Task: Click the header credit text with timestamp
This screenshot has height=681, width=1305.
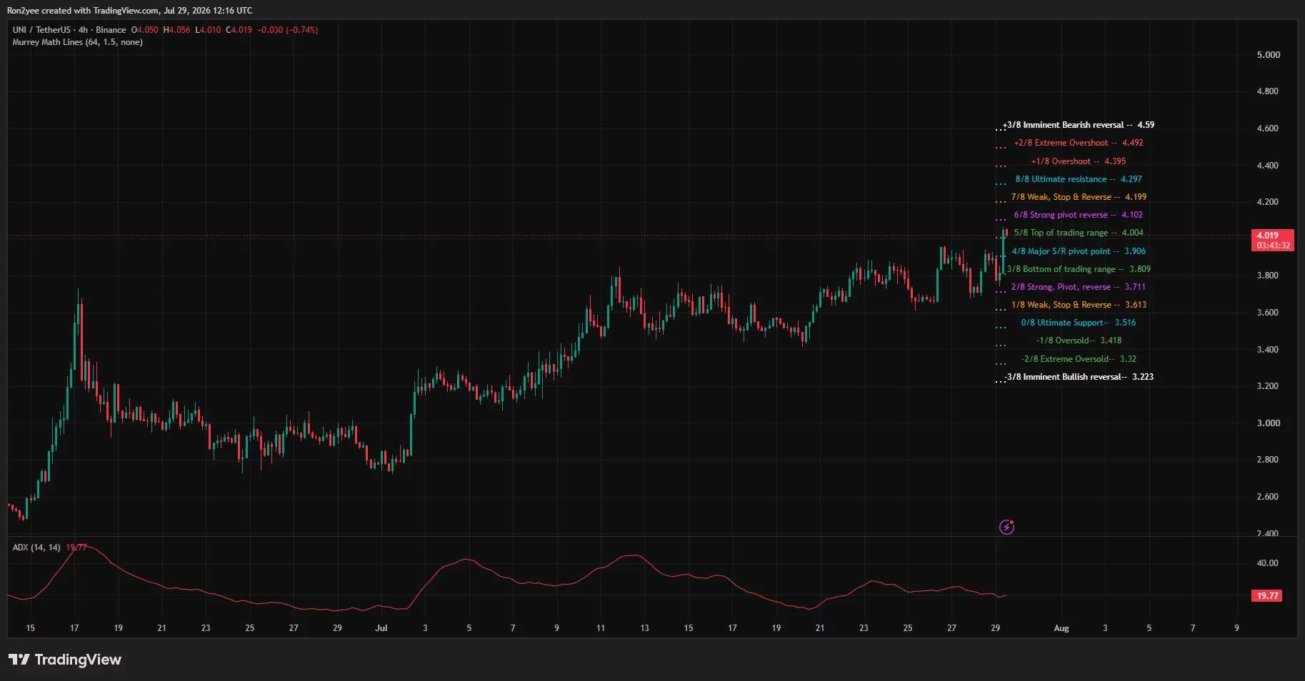Action: (129, 11)
